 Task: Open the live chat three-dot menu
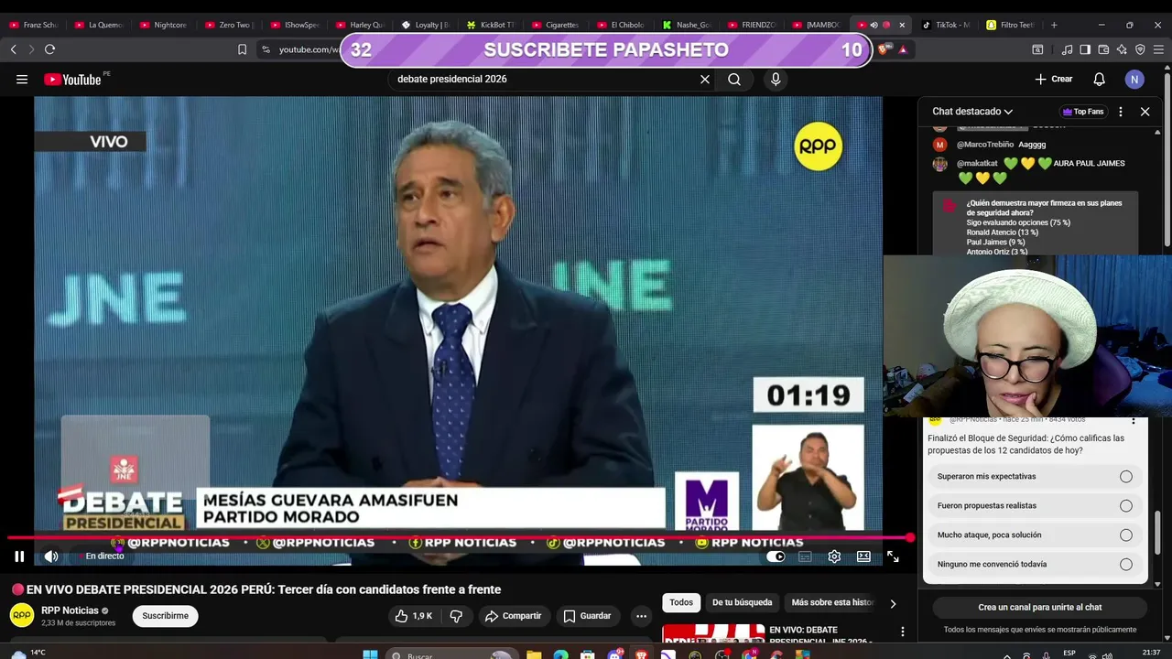[x=1121, y=112]
